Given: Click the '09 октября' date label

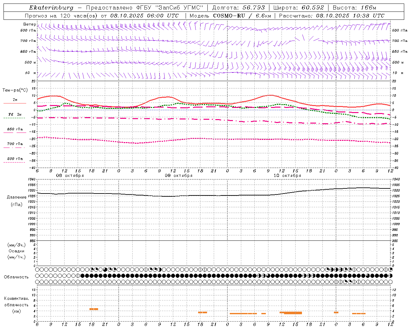Looking at the screenshot, I should 179,176.
